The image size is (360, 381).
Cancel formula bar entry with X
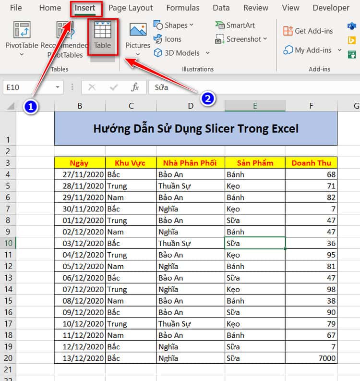92,87
